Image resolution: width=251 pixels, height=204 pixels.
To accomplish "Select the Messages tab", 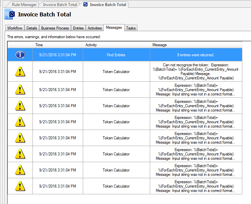I will (114, 27).
